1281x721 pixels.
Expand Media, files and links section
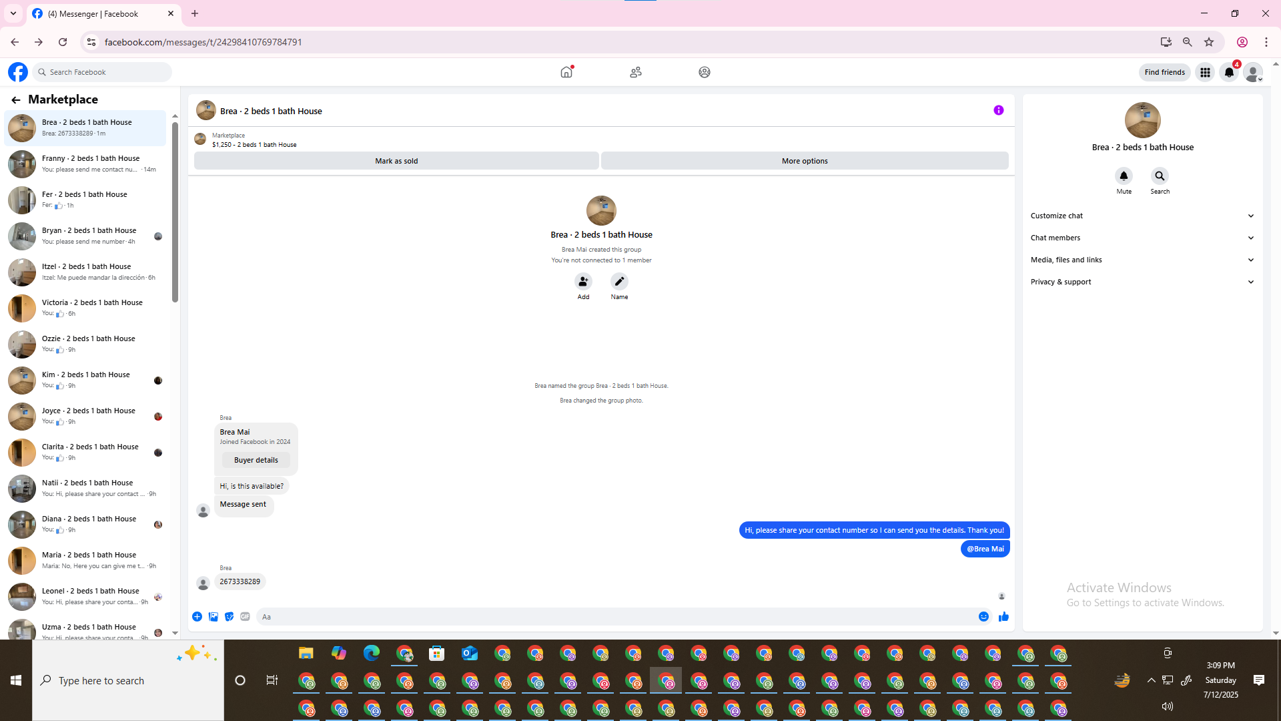(1142, 260)
